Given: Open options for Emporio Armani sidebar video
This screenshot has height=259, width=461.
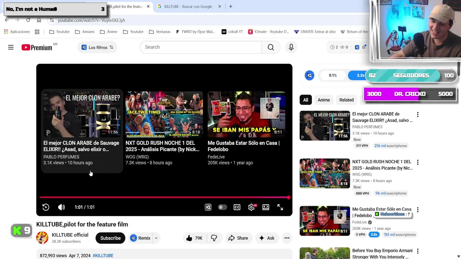Looking at the screenshot, I should pos(417,251).
